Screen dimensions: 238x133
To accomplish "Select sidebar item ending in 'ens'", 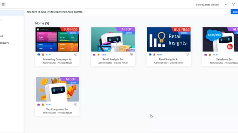I will pos(1,36).
